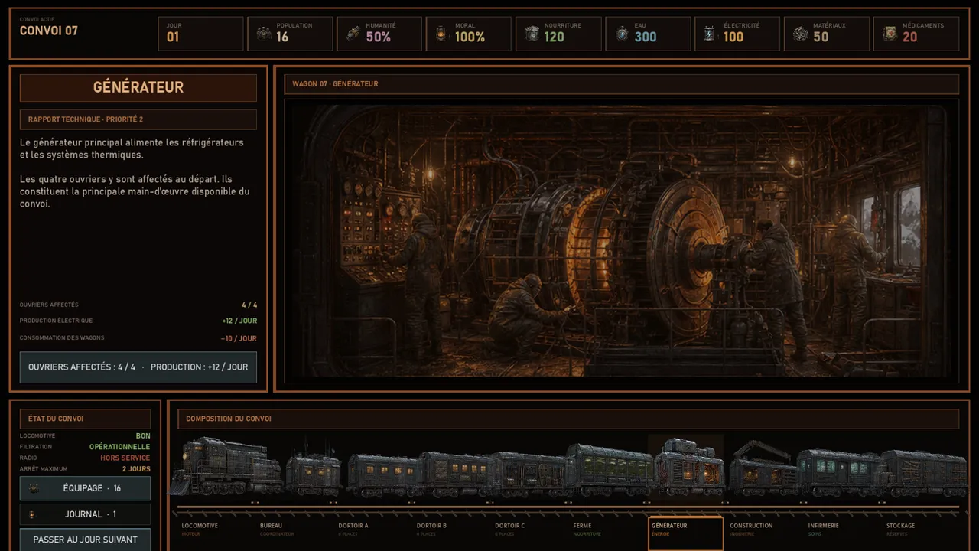Open the Équipage 16 crew list
The image size is (979, 551).
click(85, 488)
